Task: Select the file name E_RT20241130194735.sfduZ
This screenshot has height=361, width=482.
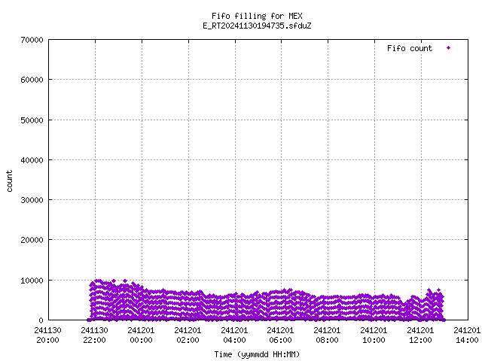Action: tap(257, 26)
